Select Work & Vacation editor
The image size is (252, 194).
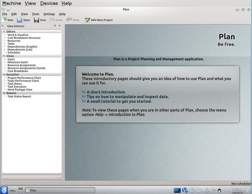pos(18,35)
